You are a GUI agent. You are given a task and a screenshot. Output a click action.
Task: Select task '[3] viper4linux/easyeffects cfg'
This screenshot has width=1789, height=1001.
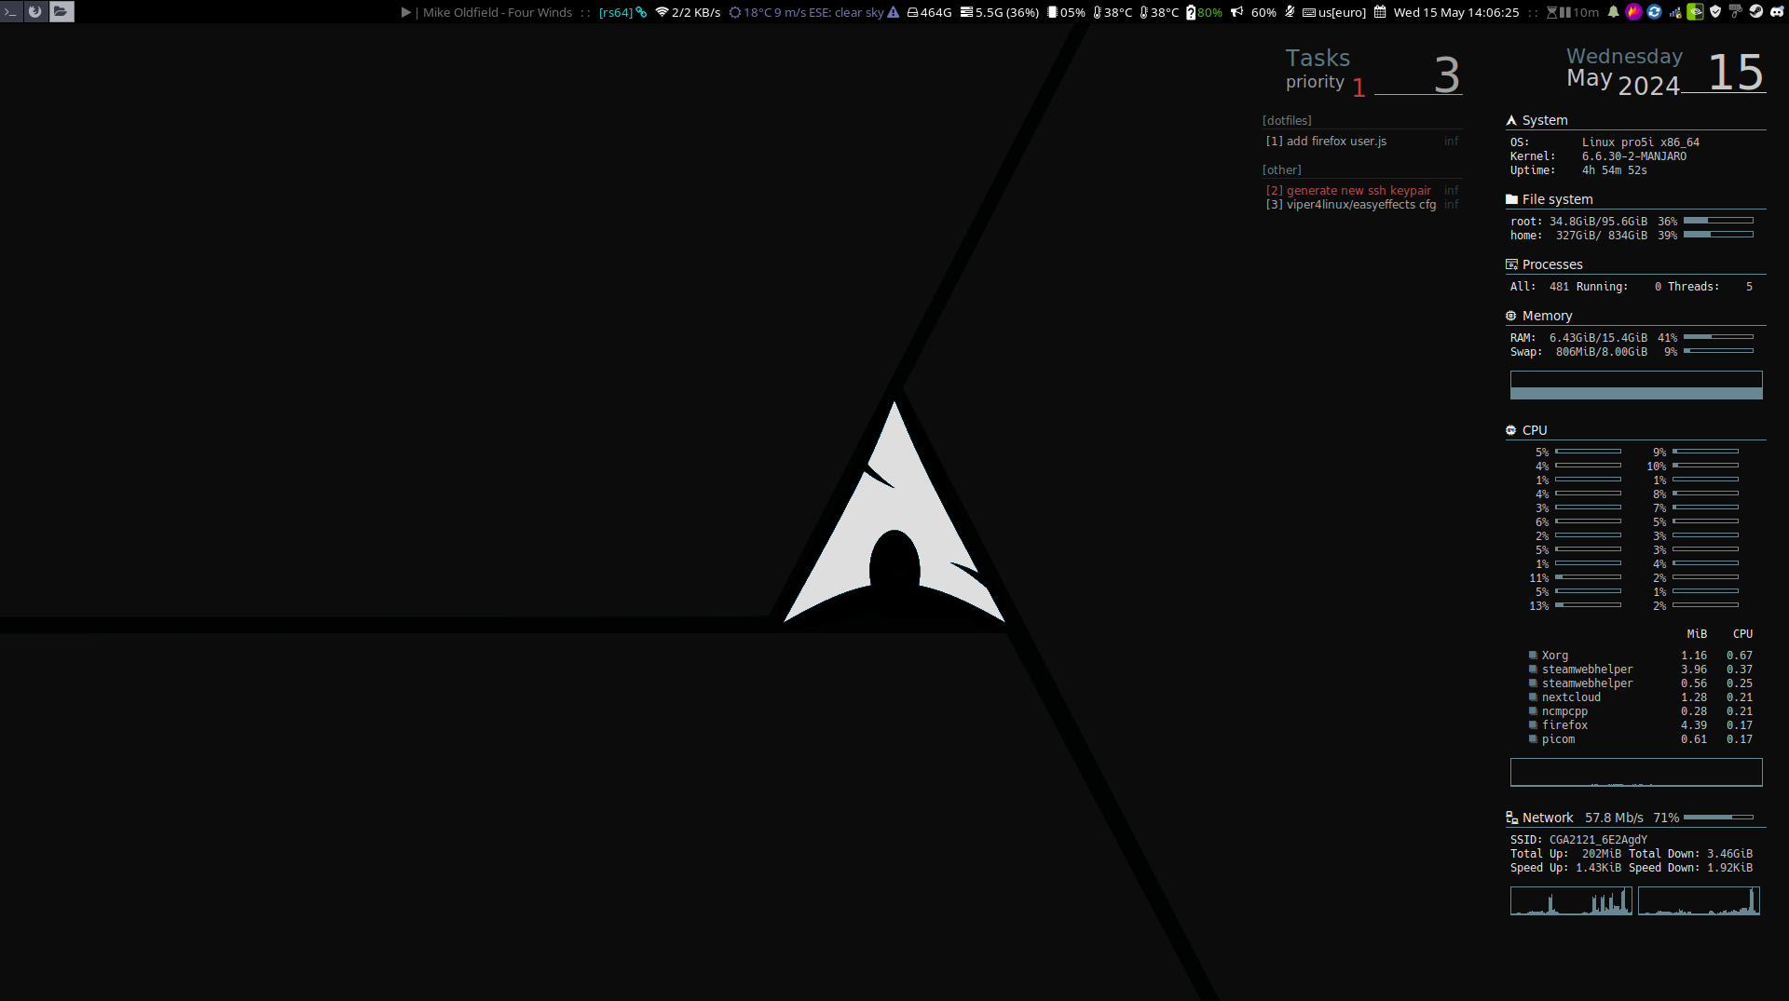[x=1350, y=204]
